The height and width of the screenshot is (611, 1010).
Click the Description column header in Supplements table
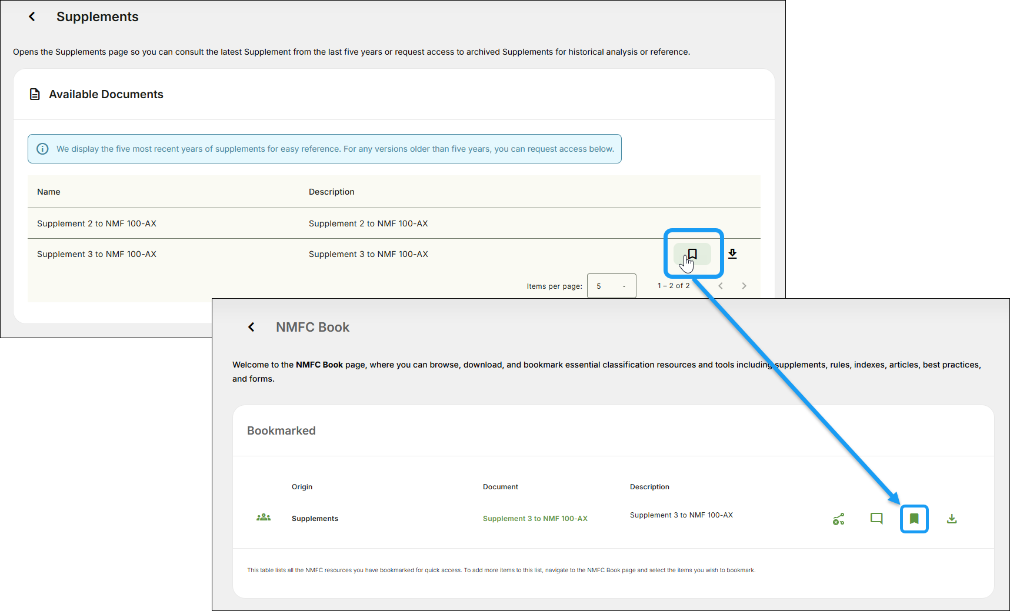pos(332,192)
